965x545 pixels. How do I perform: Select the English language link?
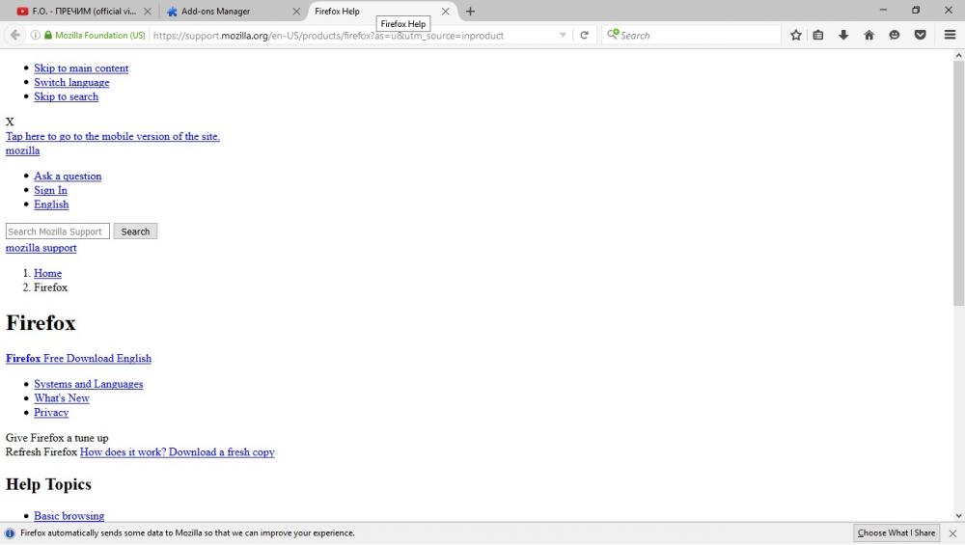pyautogui.click(x=51, y=204)
